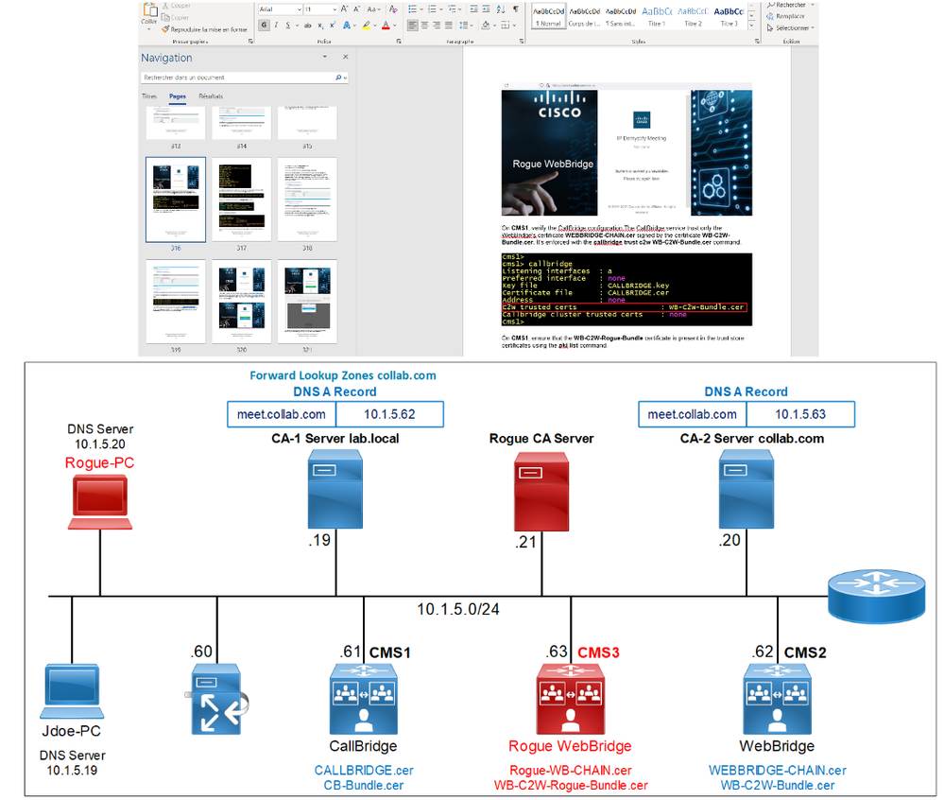
Task: Open the line spacing options
Action: [464, 26]
